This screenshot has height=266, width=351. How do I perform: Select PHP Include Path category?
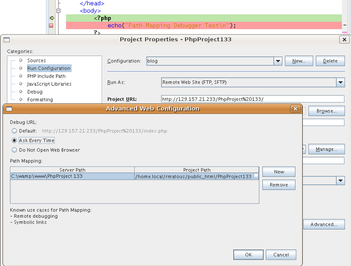(x=46, y=76)
